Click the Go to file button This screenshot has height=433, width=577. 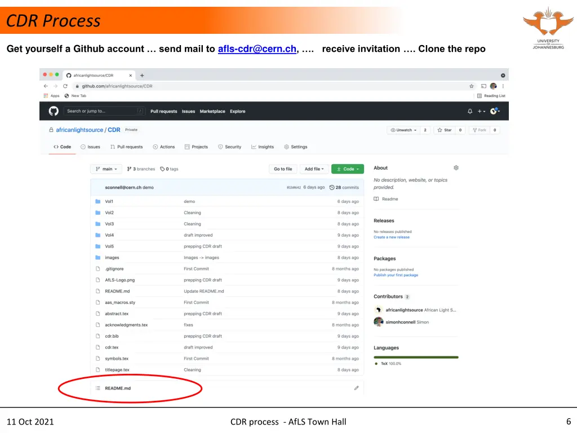tap(283, 169)
